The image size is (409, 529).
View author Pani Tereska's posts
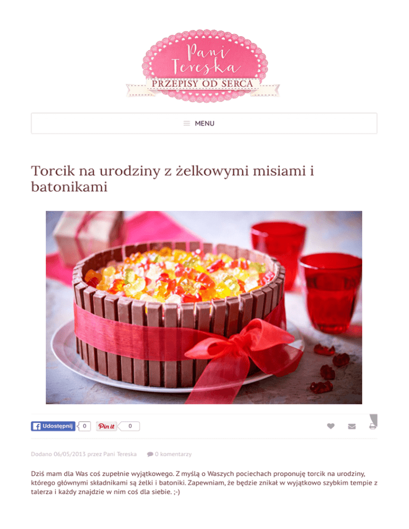[120, 454]
